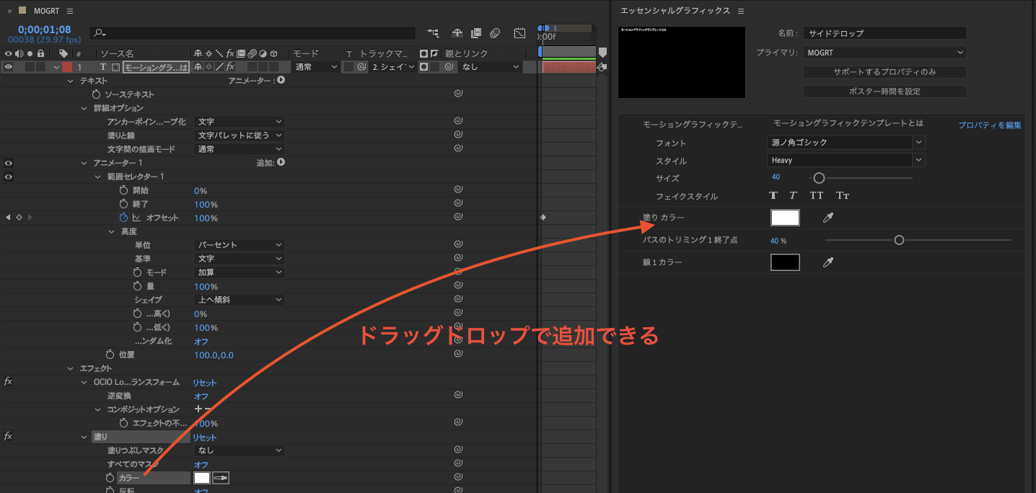Open the 塗りと線 dropdown
The image size is (1036, 493).
coord(239,136)
